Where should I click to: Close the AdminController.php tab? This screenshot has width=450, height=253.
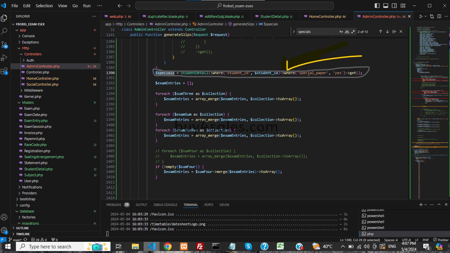pos(409,16)
